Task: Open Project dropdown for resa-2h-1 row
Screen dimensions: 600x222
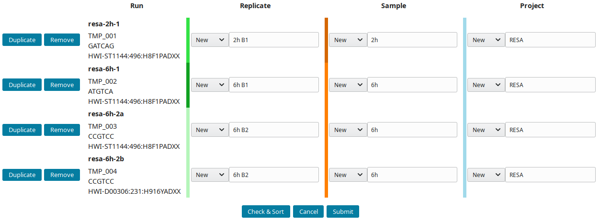Action: (487, 40)
